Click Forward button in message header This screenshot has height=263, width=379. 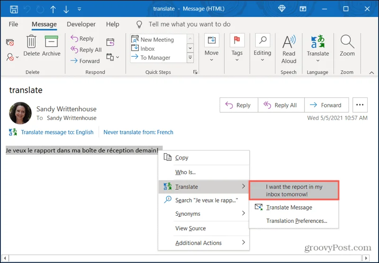pyautogui.click(x=326, y=105)
